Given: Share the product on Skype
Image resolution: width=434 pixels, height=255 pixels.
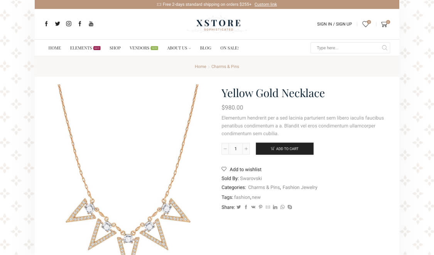Looking at the screenshot, I should point(290,207).
